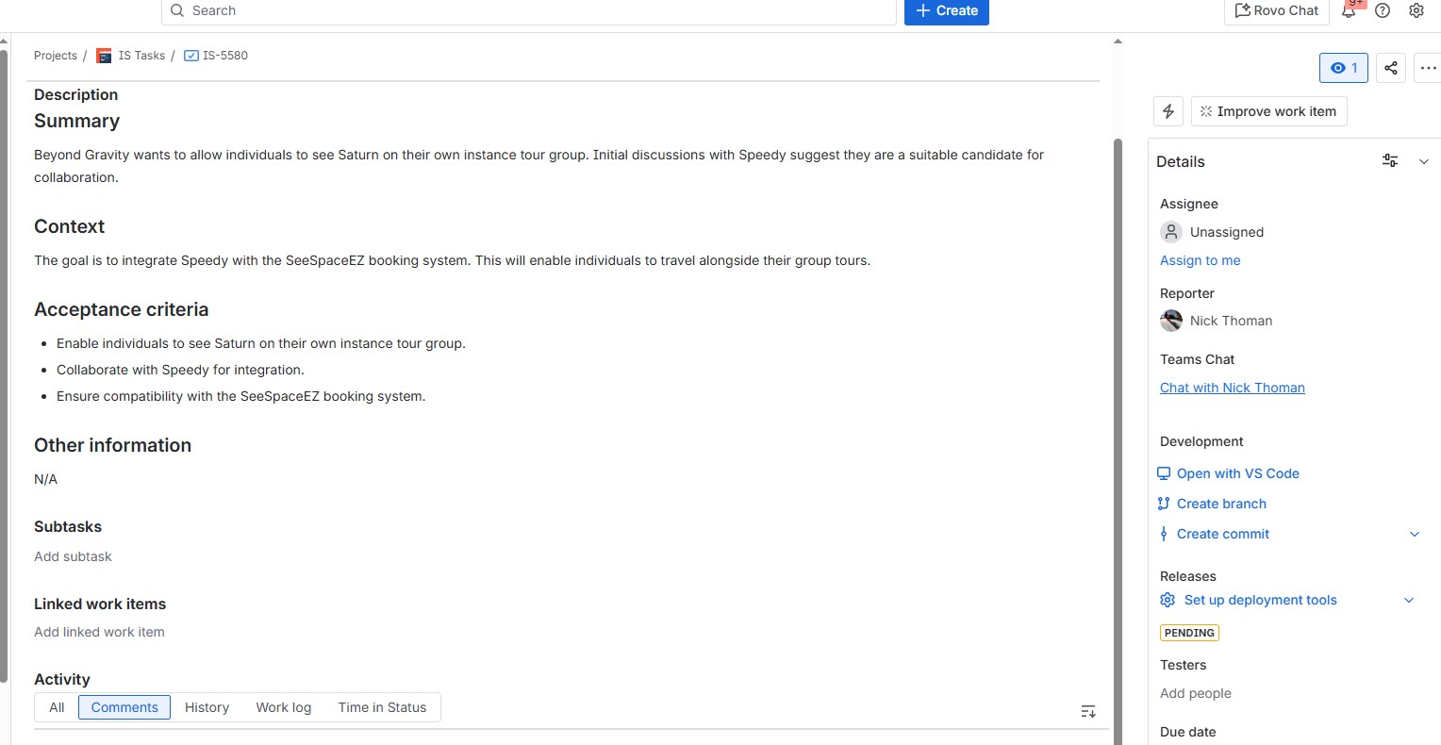Screen dimensions: 1441x745
Task: Expand the Set up deployment tools dropdown
Action: click(1409, 600)
